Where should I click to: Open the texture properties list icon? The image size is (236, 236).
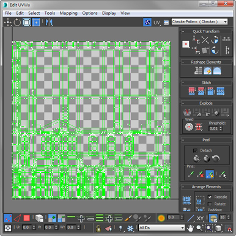(x=166, y=22)
